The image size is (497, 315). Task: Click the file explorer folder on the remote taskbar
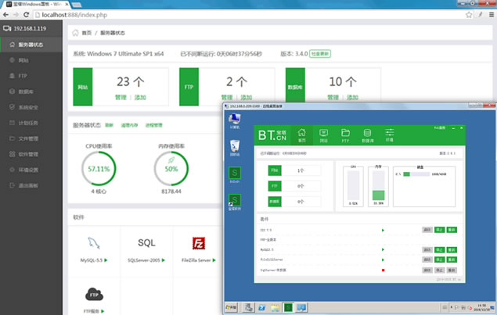click(275, 307)
